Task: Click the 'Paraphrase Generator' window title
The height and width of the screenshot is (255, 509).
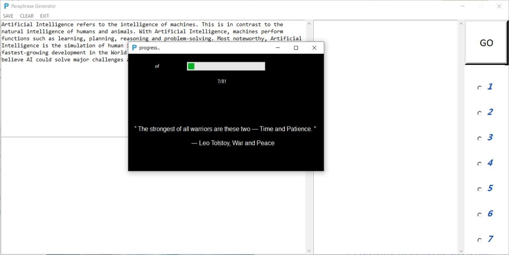Action: 34,6
